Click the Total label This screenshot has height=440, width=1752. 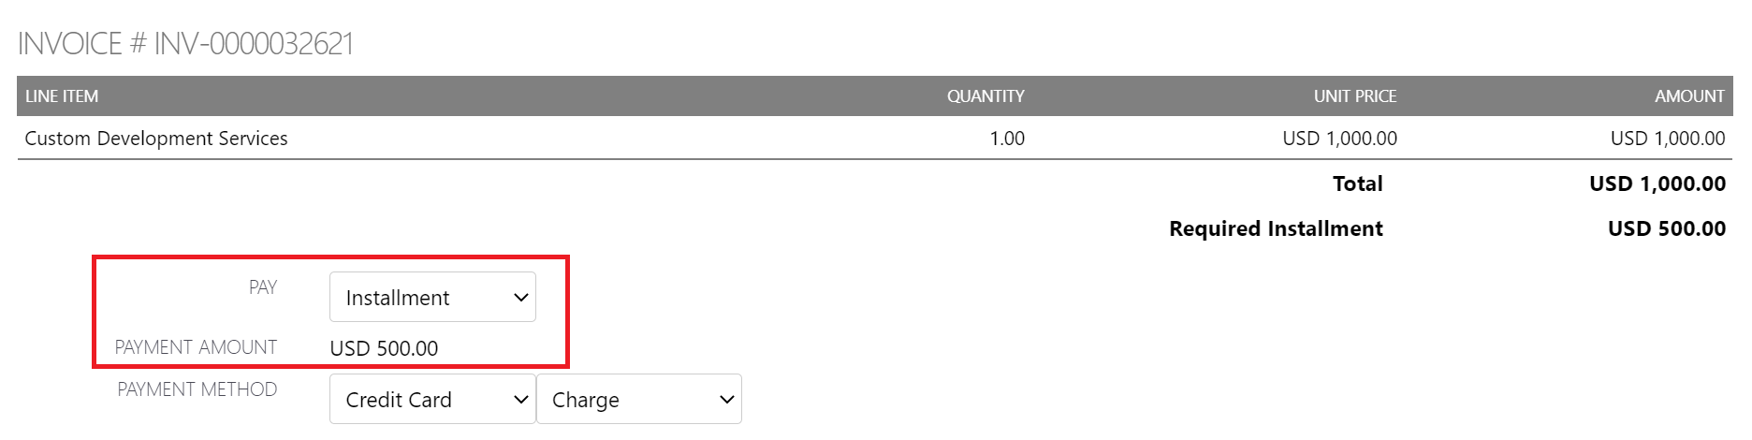coord(1357,183)
